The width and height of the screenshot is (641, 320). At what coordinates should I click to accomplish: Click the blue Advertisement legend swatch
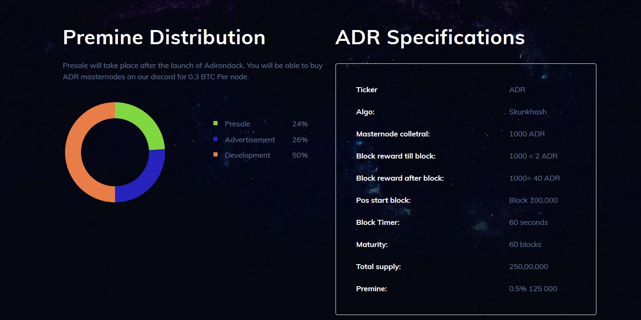(215, 139)
